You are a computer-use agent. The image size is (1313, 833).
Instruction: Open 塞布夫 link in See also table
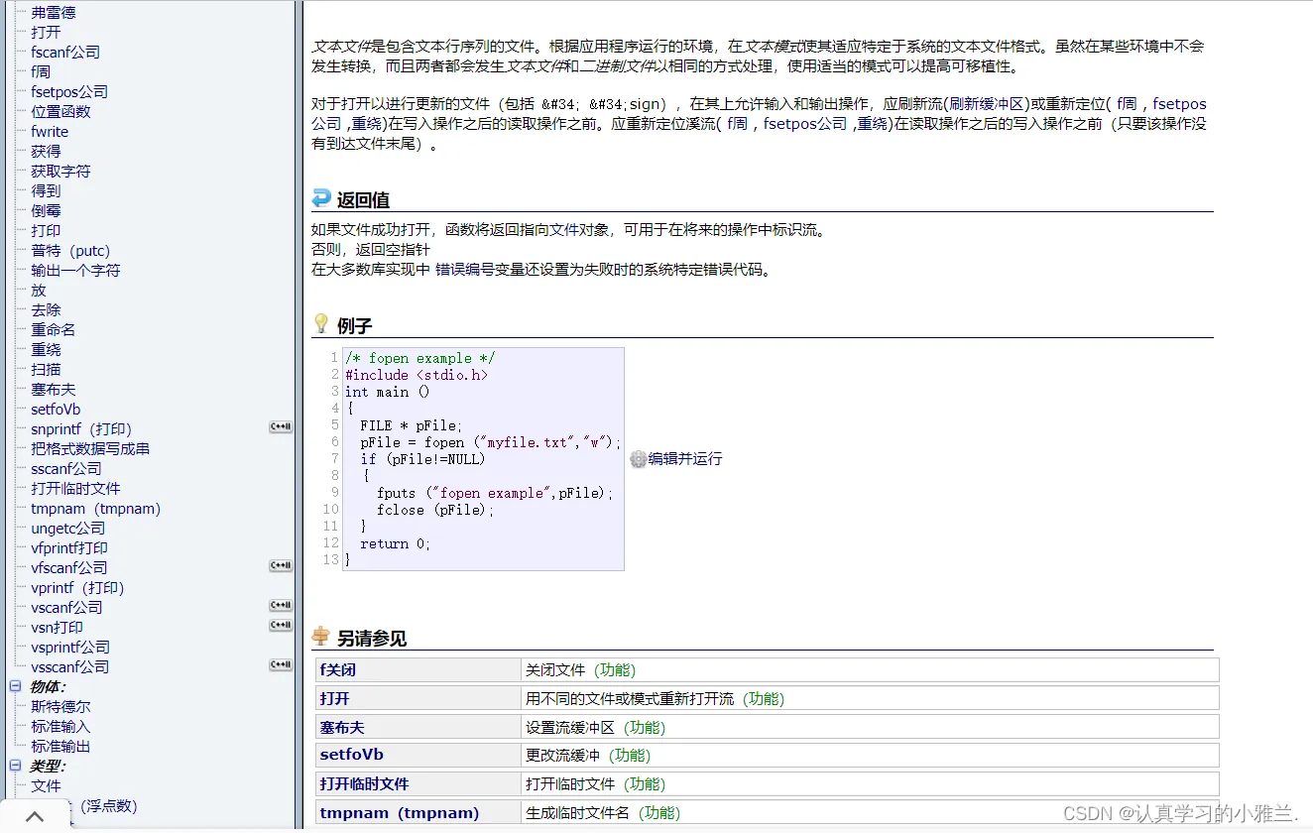pyautogui.click(x=342, y=728)
